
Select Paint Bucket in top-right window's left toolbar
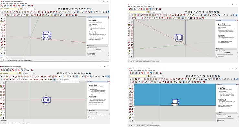pos(129,25)
